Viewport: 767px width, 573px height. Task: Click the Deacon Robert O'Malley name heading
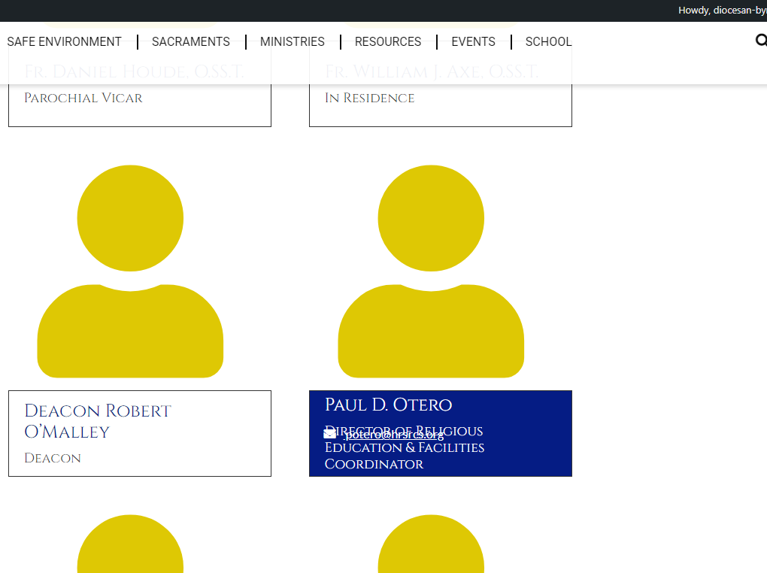pos(98,421)
